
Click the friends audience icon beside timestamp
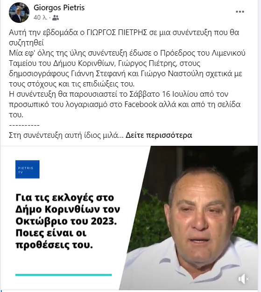56,18
